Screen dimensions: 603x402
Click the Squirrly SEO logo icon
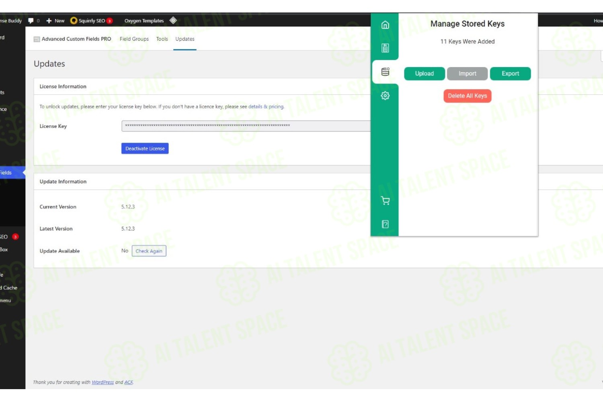[74, 21]
